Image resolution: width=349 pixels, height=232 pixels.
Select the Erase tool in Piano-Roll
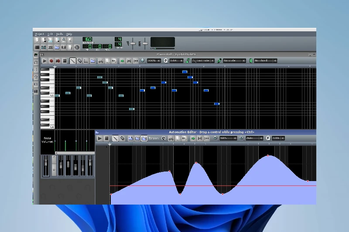point(79,61)
